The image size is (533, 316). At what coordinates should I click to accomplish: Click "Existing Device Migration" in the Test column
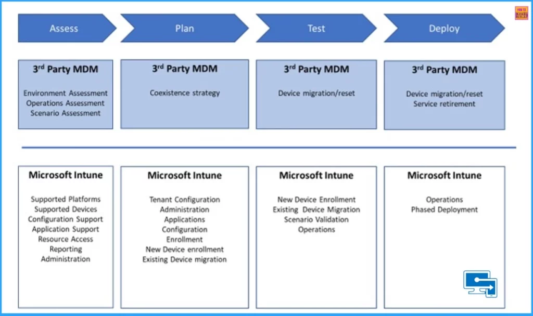tap(316, 209)
